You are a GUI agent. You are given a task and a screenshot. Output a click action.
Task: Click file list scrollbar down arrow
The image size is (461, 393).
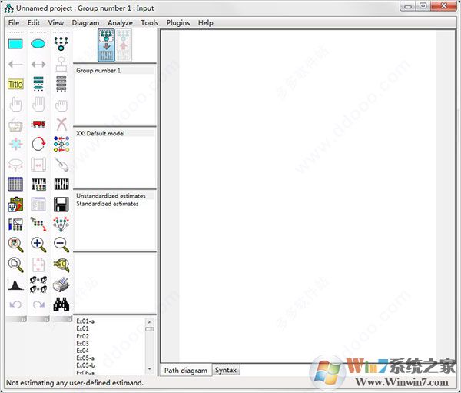(149, 369)
